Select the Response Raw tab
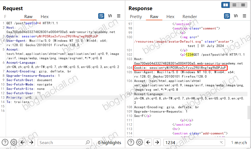 click(x=154, y=17)
